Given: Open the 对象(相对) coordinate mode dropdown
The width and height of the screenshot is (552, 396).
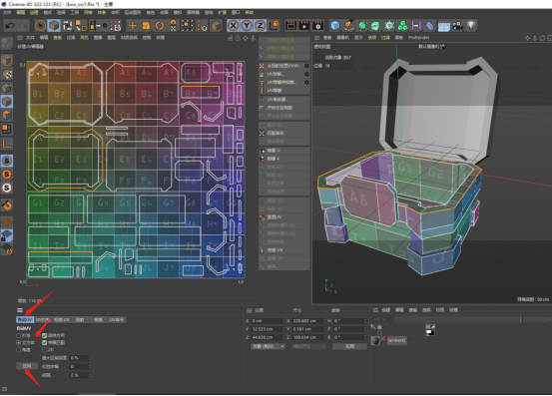Looking at the screenshot, I should coord(268,346).
